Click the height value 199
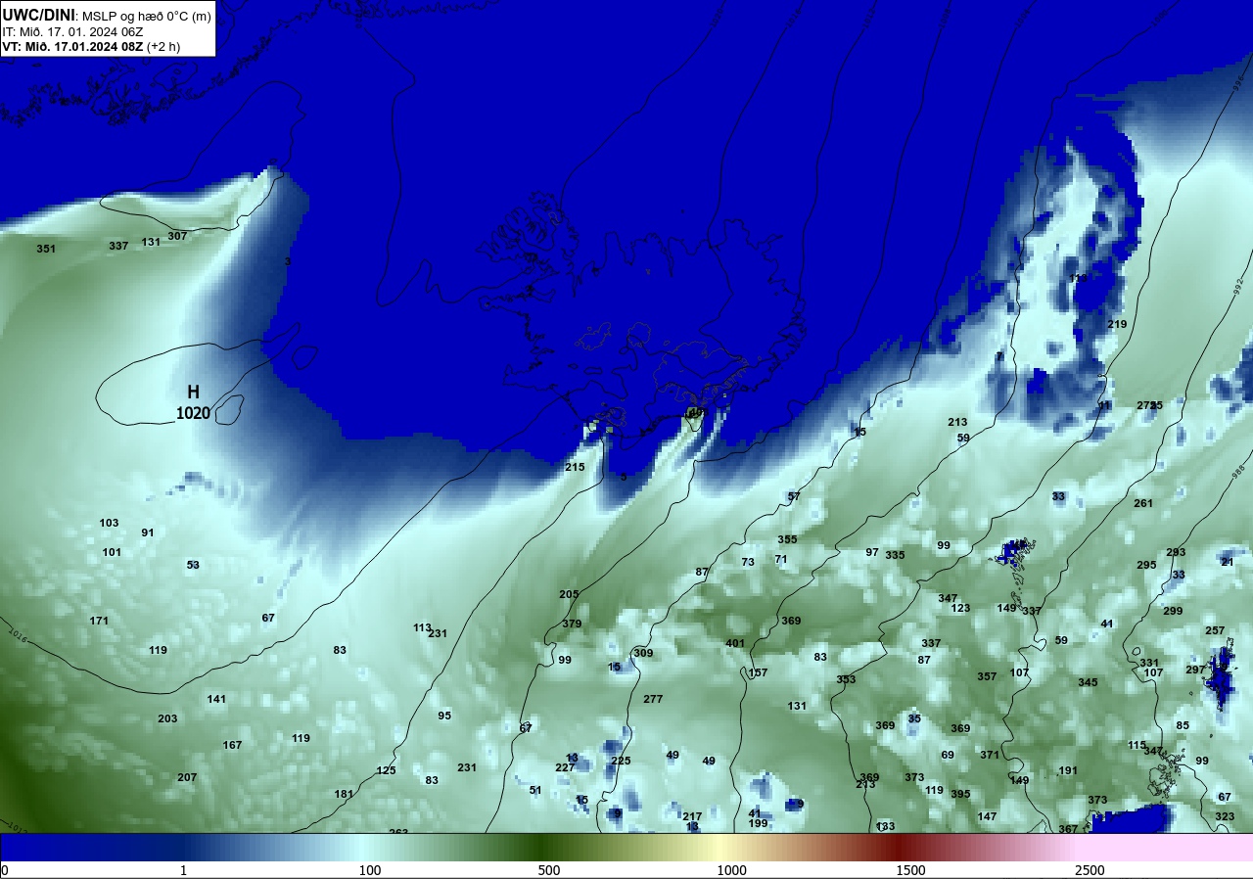This screenshot has height=879, width=1253. [758, 823]
